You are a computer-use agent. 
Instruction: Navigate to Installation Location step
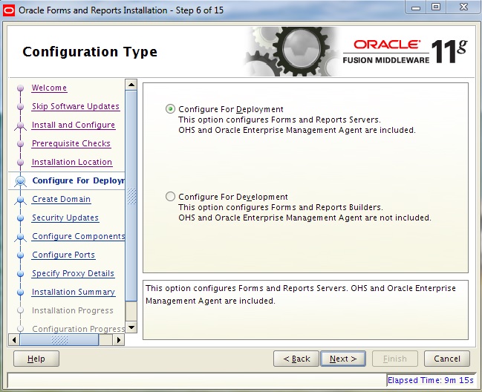(71, 162)
